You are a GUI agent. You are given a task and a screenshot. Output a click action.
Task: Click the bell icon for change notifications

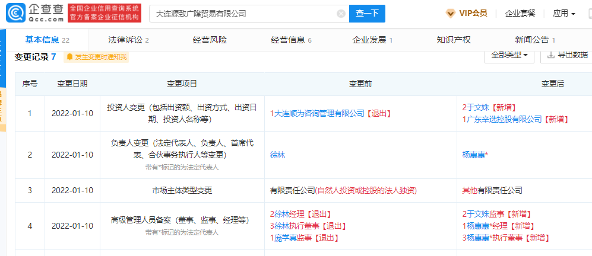pos(69,57)
